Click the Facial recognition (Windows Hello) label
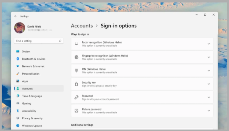Image resolution: width=229 pixels, height=131 pixels. 102,42
